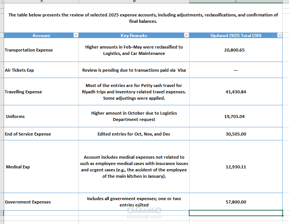Open the Key Remarks filter dropdown
This screenshot has height=224, width=289.
187,35
